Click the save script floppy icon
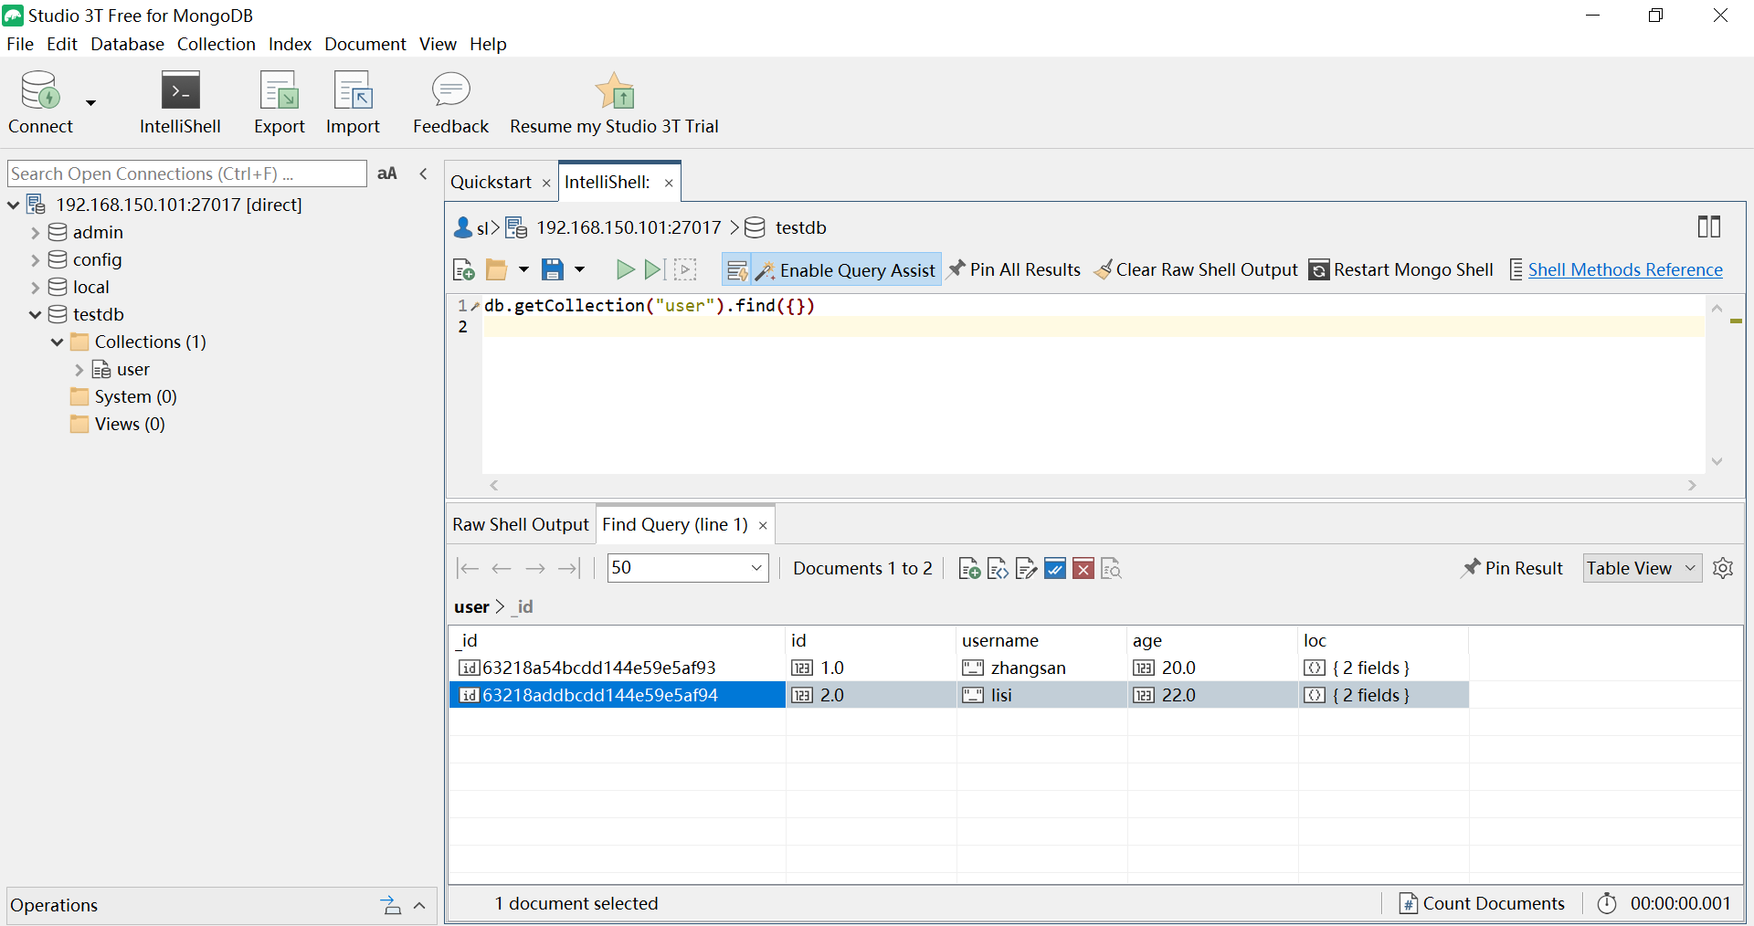The width and height of the screenshot is (1754, 926). (553, 269)
